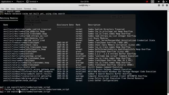Click the Save button in background text editor
The width and height of the screenshot is (169, 95).
(x=114, y=17)
